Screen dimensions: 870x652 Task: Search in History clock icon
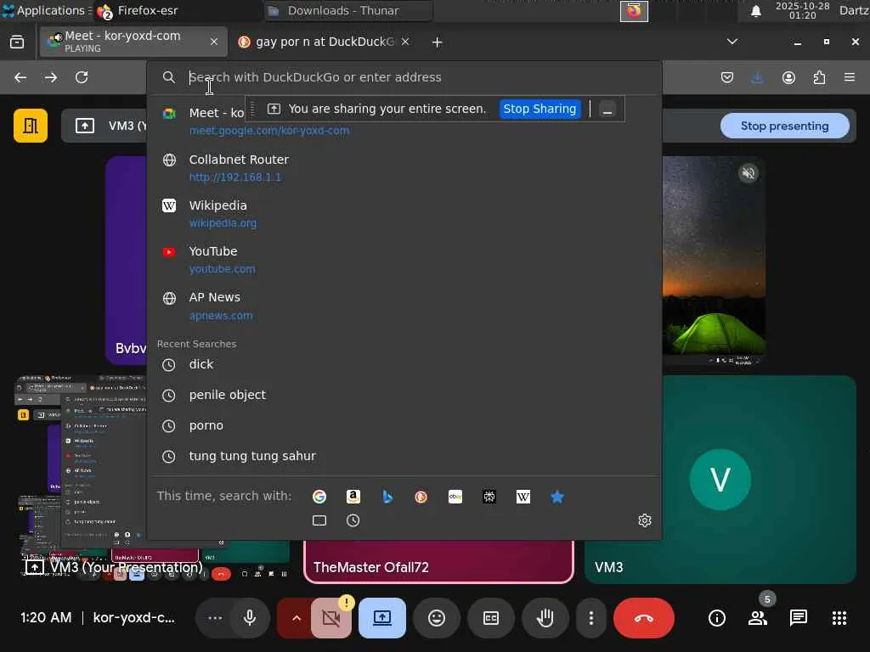[x=353, y=520]
